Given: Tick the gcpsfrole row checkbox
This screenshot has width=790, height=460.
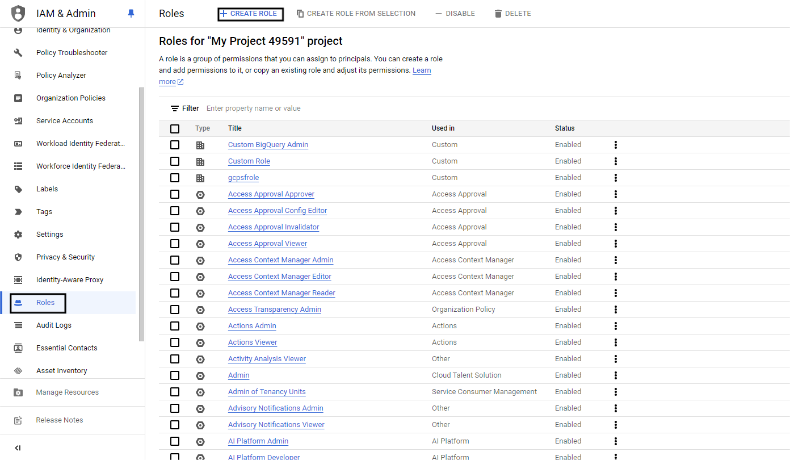Looking at the screenshot, I should [175, 178].
